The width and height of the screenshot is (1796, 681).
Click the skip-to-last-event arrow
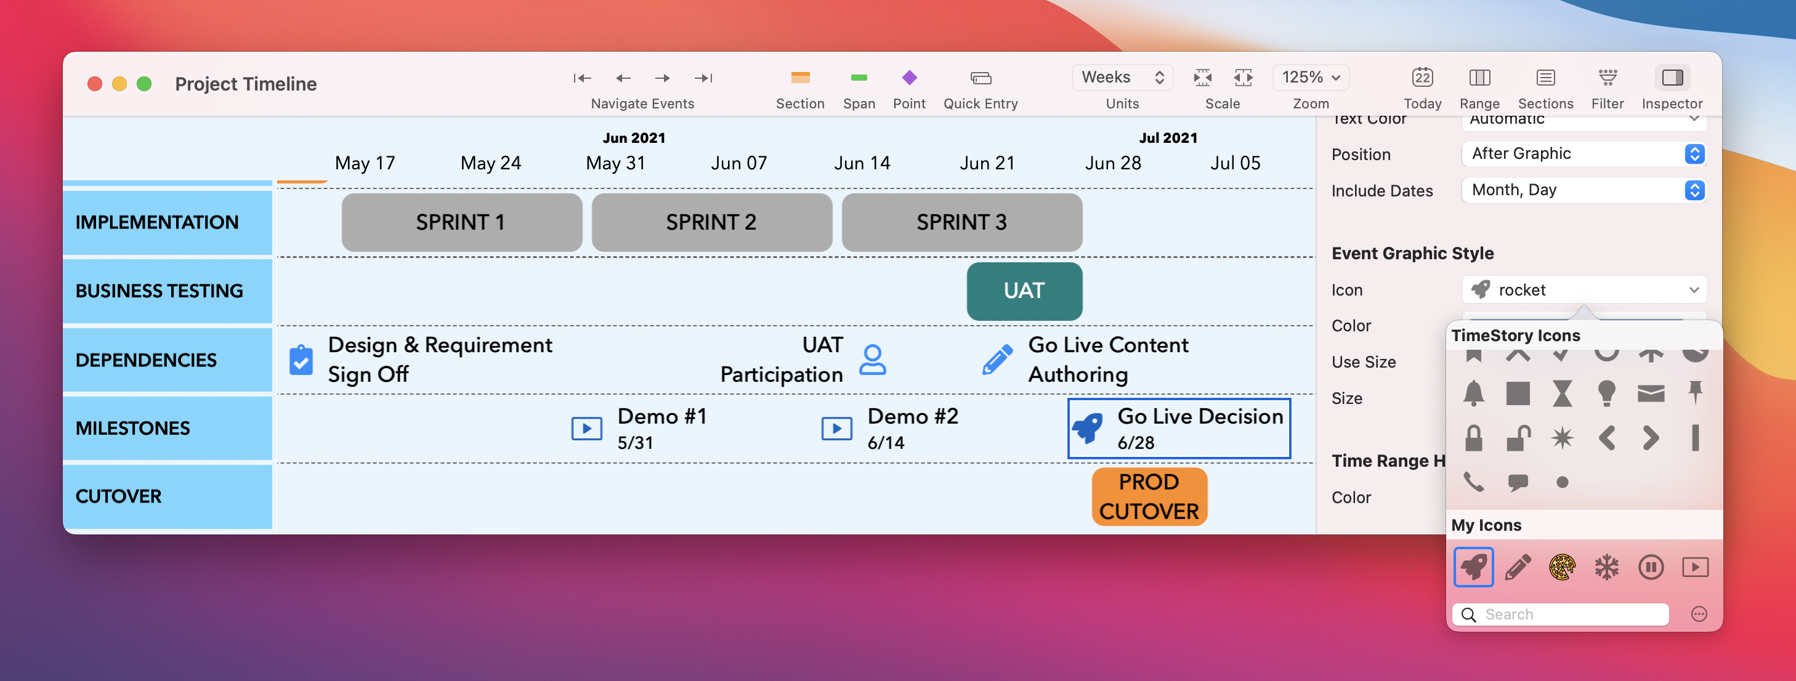coord(703,78)
